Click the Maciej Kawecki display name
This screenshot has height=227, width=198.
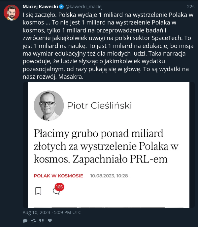pos(40,7)
